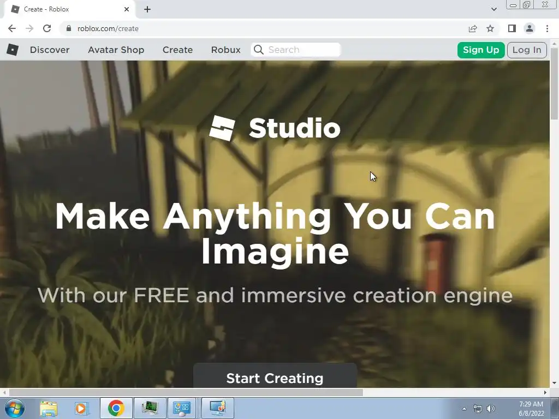Click the lock icon in address bar
Screen dimensions: 559x419
click(x=69, y=28)
